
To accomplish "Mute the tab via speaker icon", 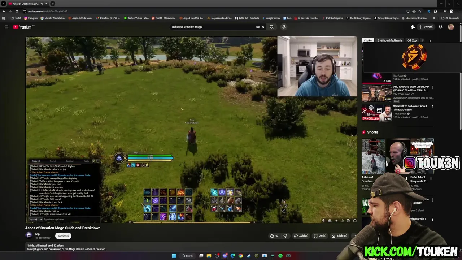I will [x=42, y=4].
